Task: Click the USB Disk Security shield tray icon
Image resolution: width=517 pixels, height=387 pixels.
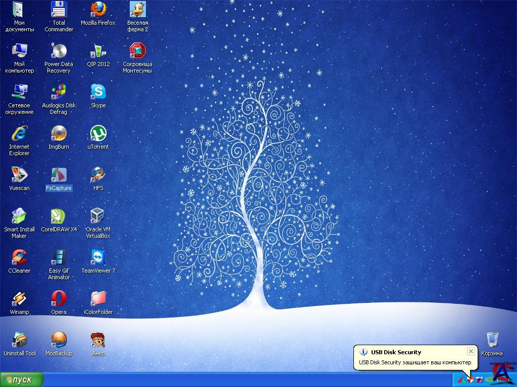Action: 470,379
